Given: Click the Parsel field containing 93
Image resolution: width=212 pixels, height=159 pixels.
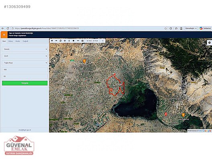Looking at the screenshot, I should coord(25,76).
